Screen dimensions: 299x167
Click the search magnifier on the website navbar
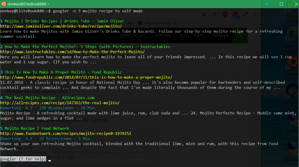[x=240, y=35]
